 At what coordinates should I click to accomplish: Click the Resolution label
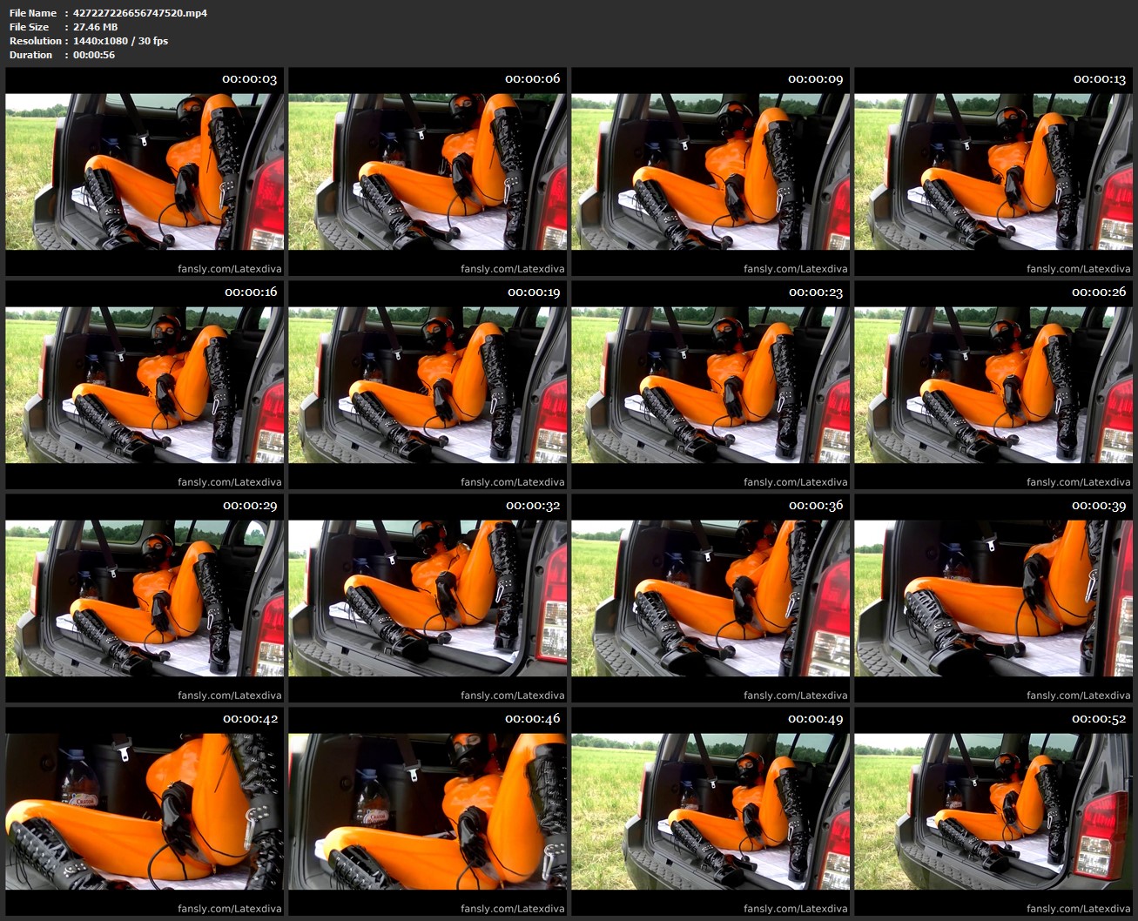[x=36, y=41]
